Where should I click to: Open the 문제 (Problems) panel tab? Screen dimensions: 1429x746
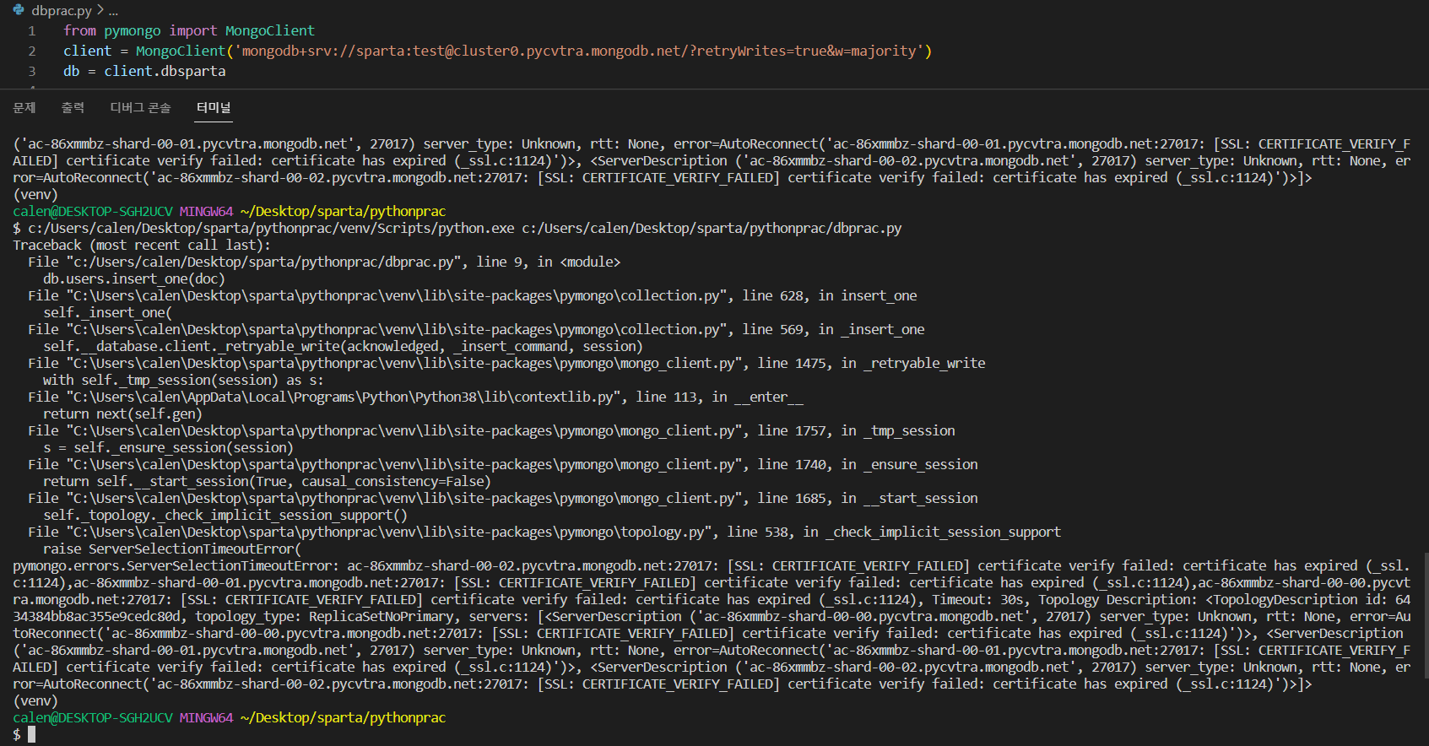coord(24,107)
